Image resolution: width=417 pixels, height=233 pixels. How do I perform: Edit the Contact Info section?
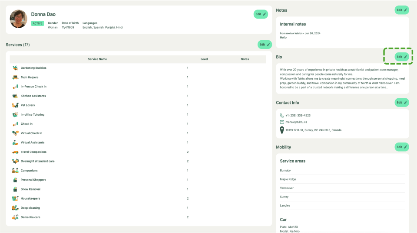click(x=401, y=102)
